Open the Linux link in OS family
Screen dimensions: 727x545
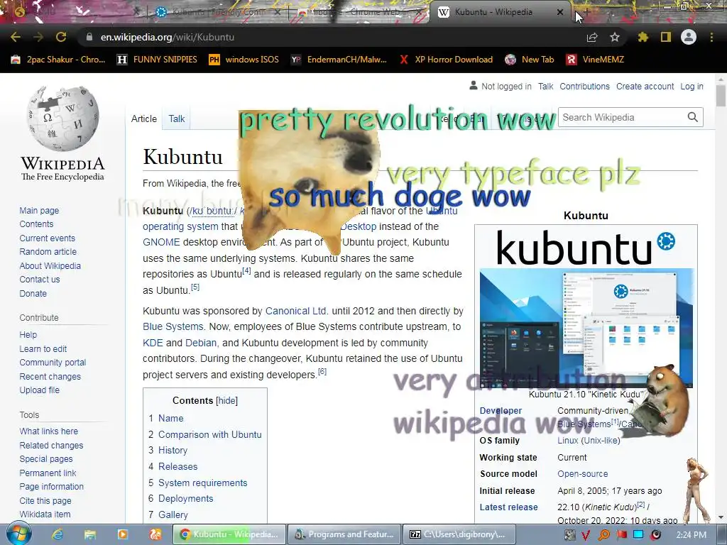[x=567, y=441]
